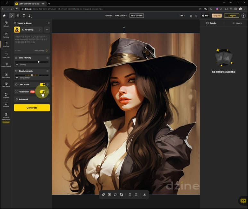This screenshot has width=248, height=209.
Task: Open a new browser tab
Action: [x=49, y=4]
